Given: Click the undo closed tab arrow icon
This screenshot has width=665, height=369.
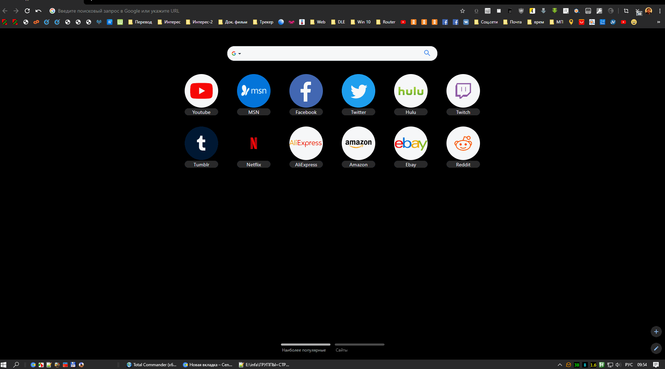Looking at the screenshot, I should point(38,11).
